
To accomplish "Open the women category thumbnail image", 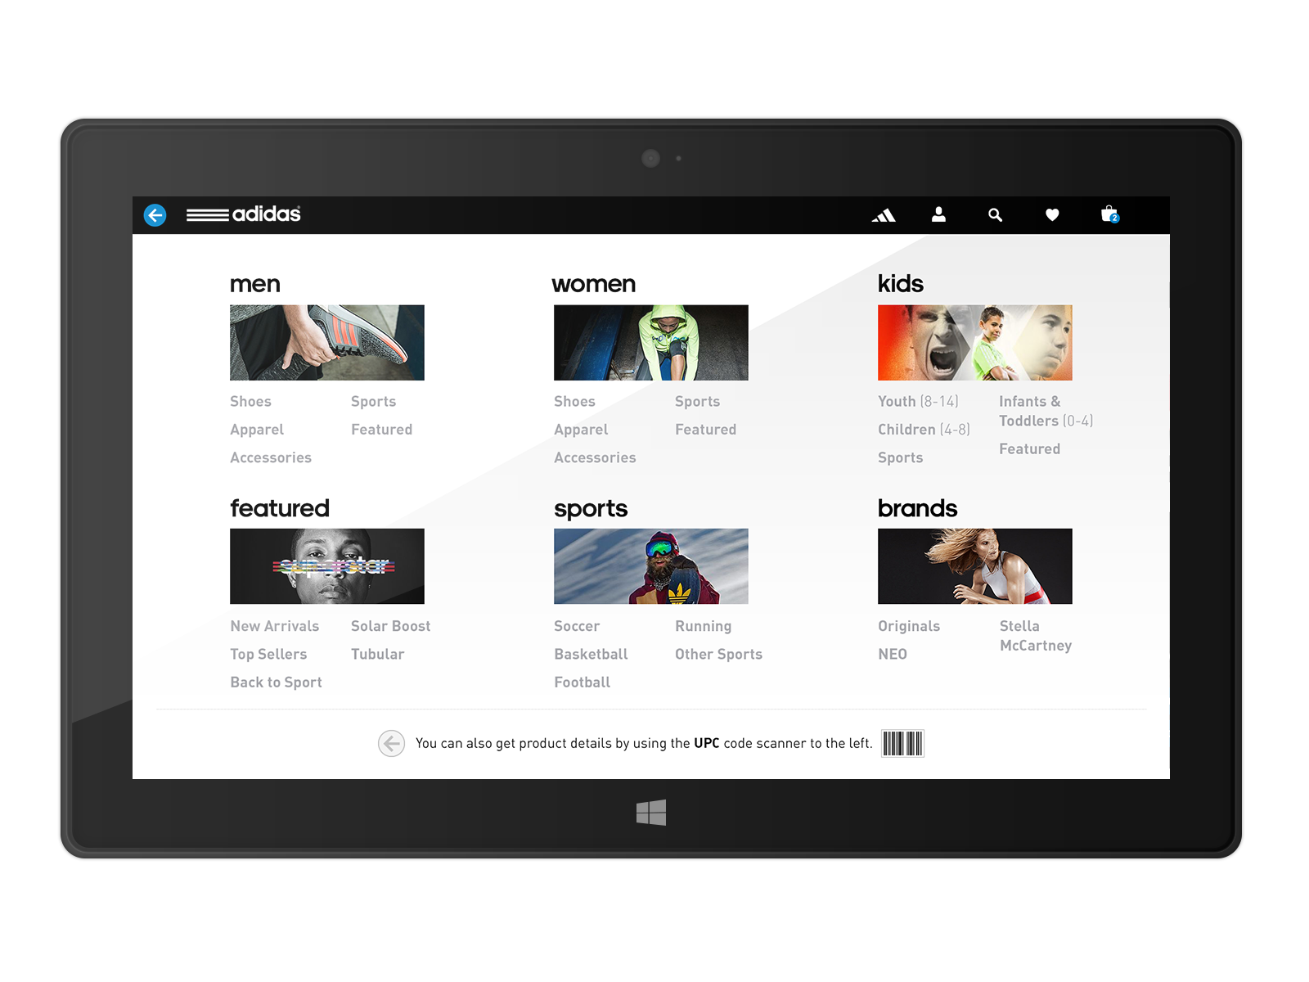I will click(x=651, y=343).
